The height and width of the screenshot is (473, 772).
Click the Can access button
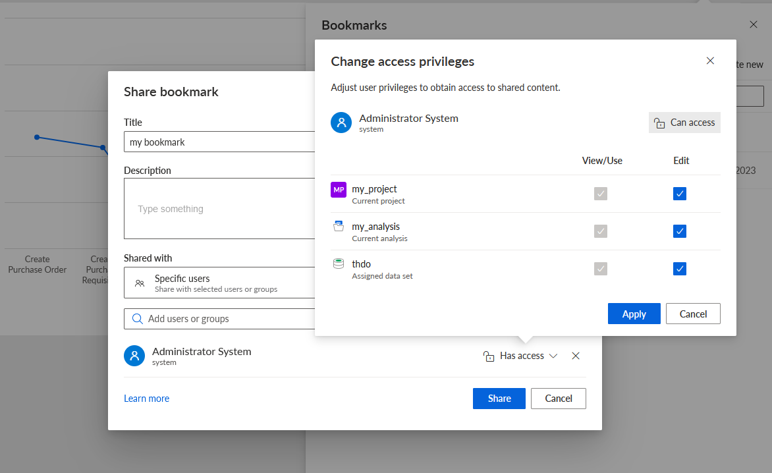pyautogui.click(x=684, y=123)
